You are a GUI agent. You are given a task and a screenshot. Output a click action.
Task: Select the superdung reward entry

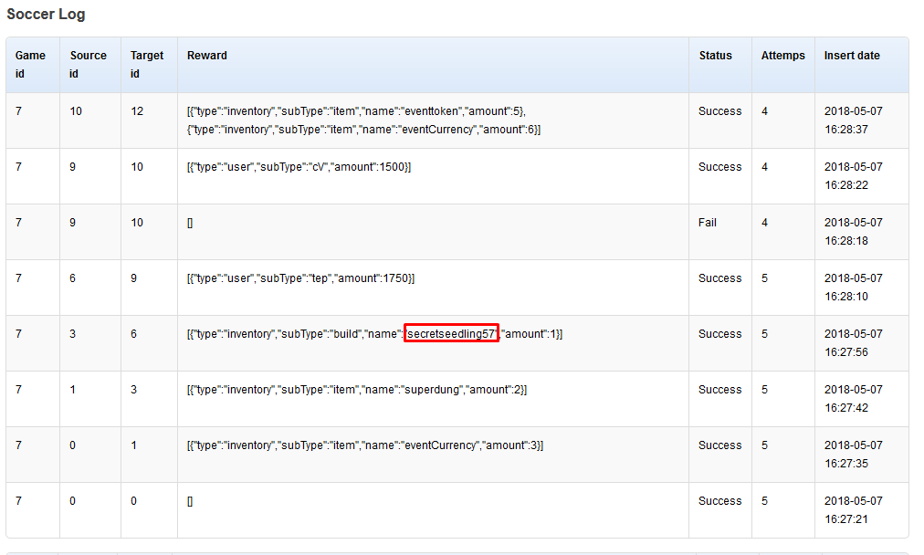point(356,390)
